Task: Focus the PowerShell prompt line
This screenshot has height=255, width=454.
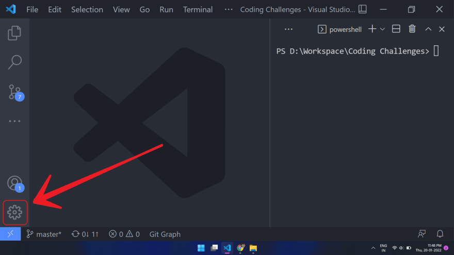Action: (x=358, y=51)
